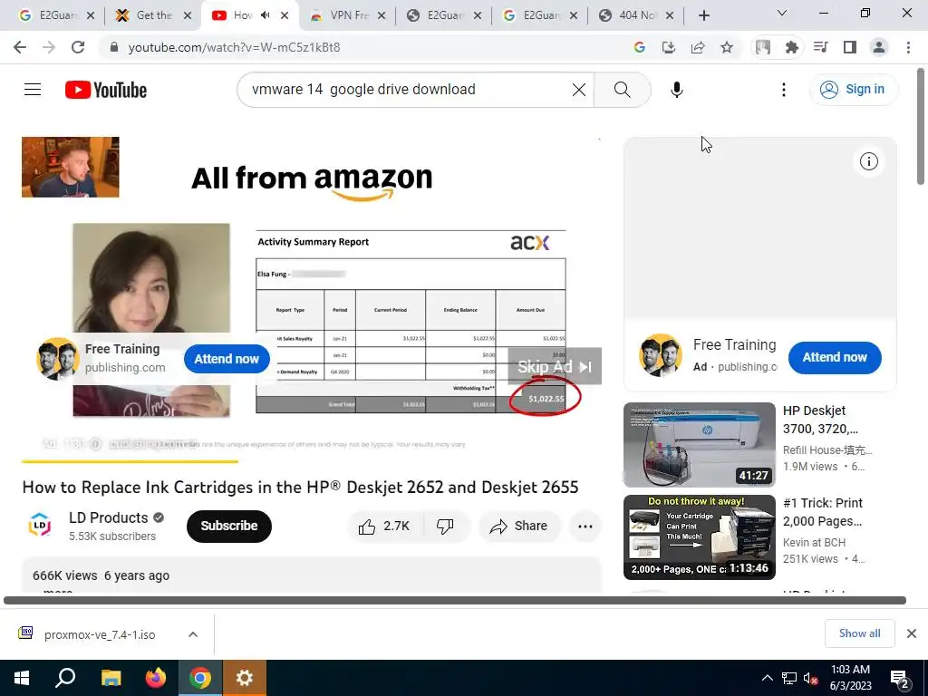Image resolution: width=928 pixels, height=696 pixels.
Task: Go forward in Chrome navigation
Action: click(x=49, y=47)
